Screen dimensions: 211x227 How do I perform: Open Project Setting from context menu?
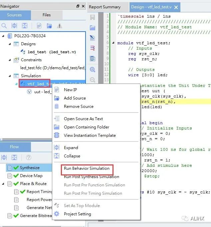pos(96,214)
